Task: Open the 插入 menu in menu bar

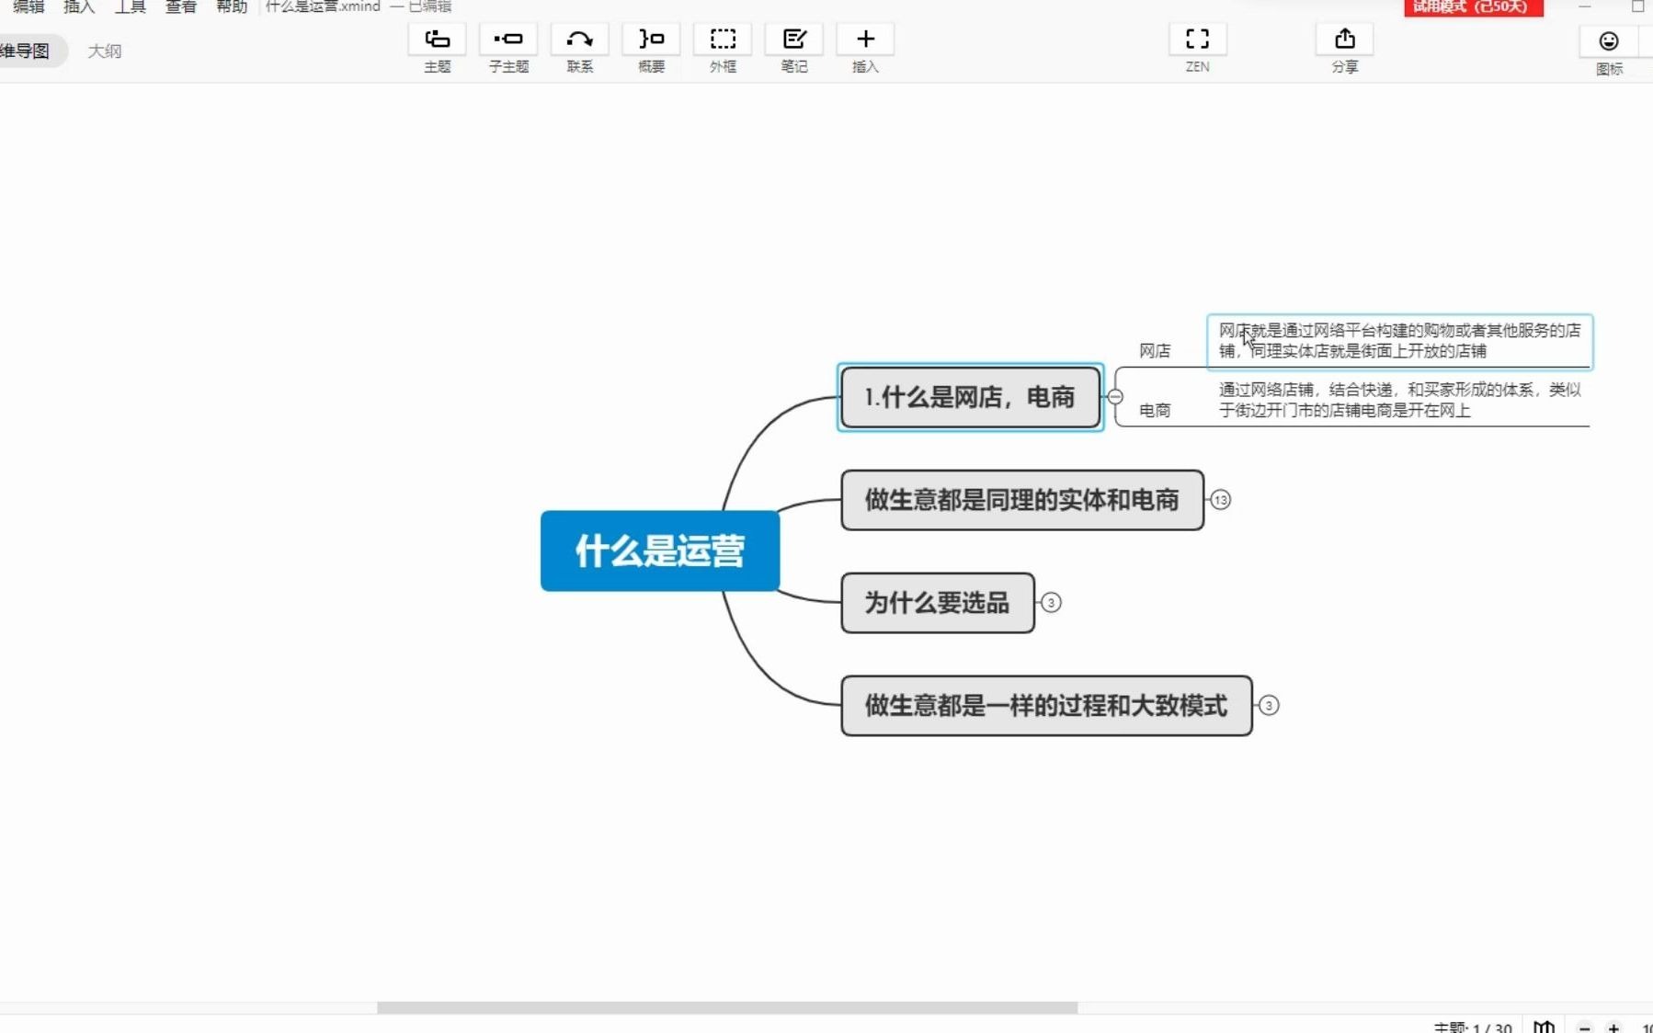Action: (x=79, y=6)
